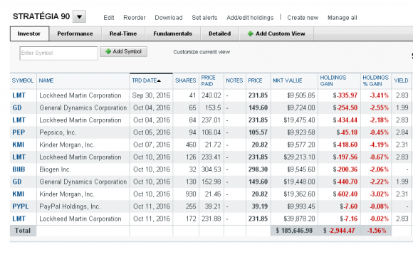
Task: Open the STRATÉGIA 90 portfolio dropdown arrow
Action: 79,17
